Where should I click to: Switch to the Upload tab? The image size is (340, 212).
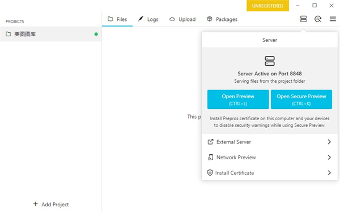pos(182,19)
